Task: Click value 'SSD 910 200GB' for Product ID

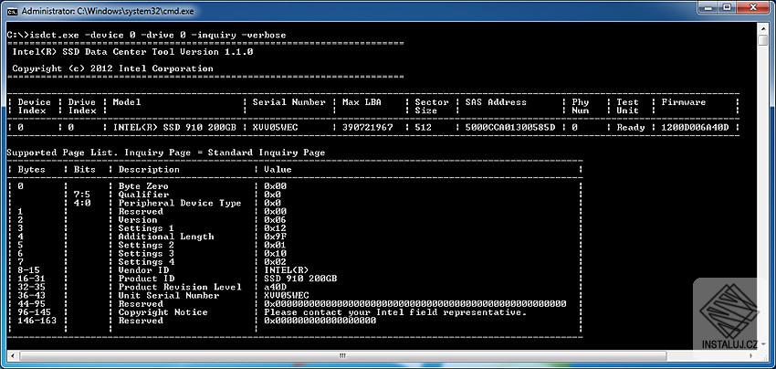Action: pyautogui.click(x=300, y=279)
